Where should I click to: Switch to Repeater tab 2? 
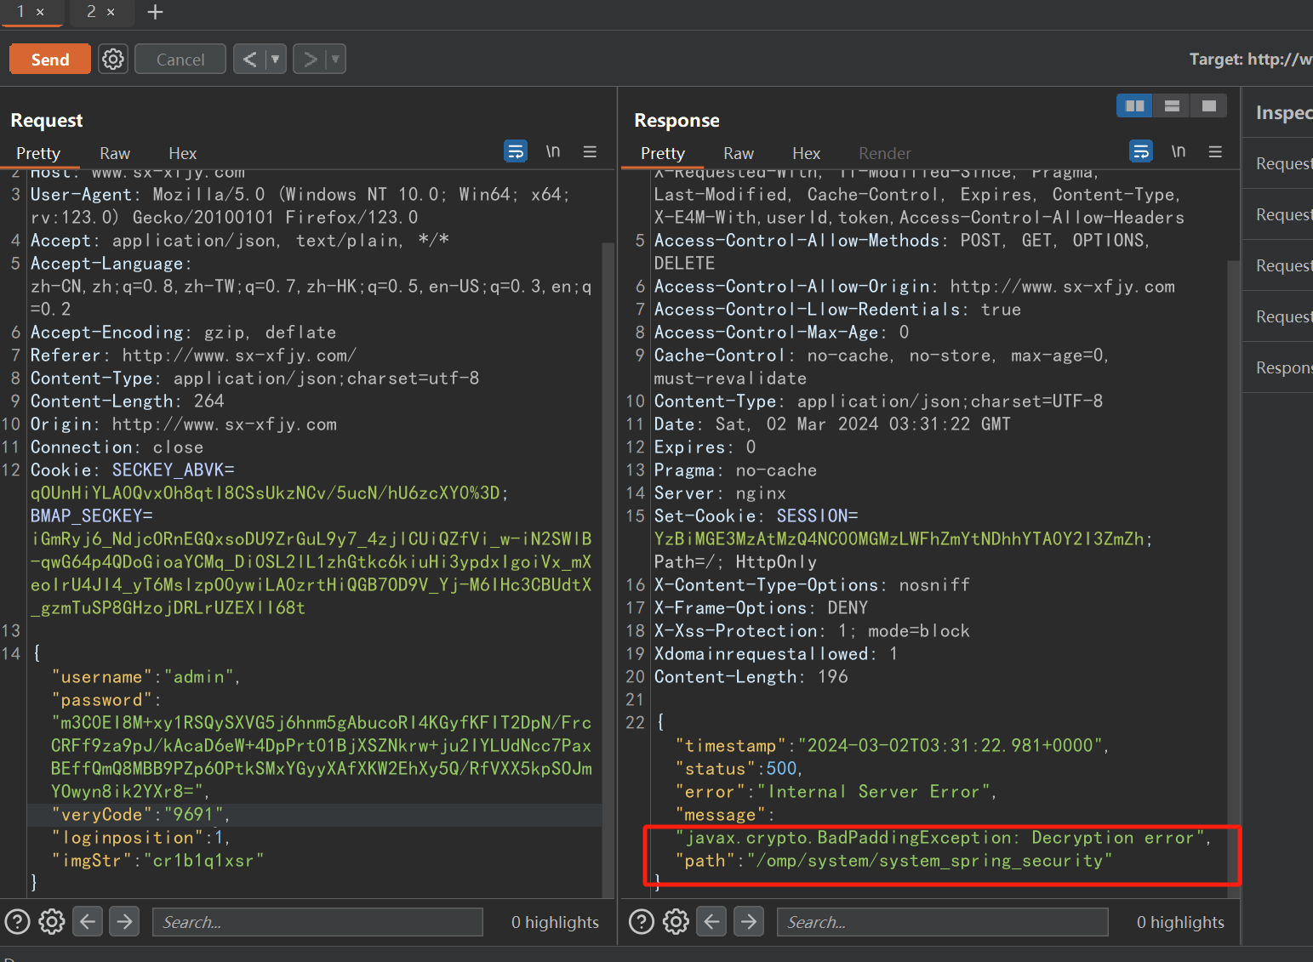[91, 12]
